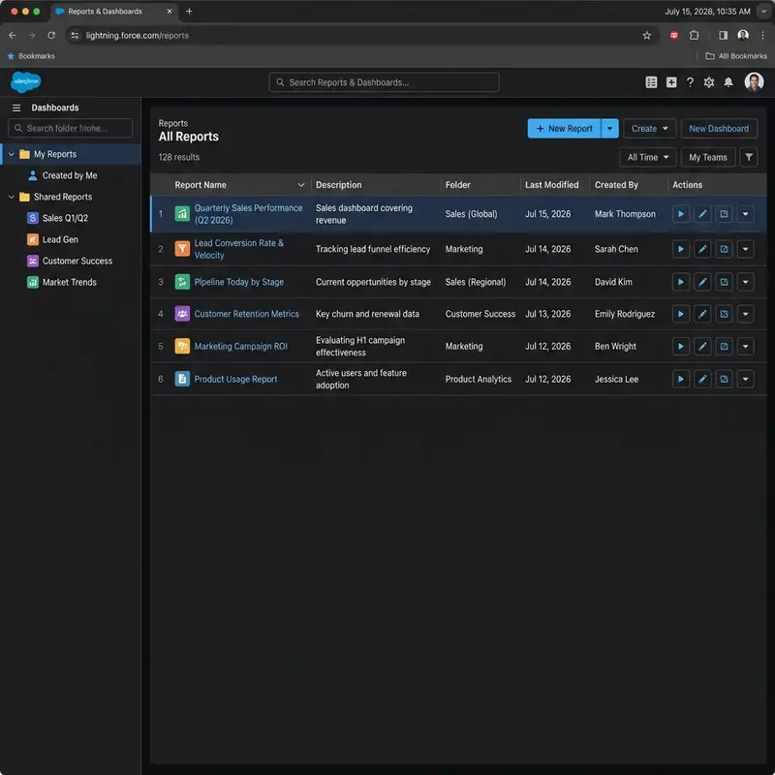
Task: Bookmark this page with the star icon
Action: coord(646,36)
